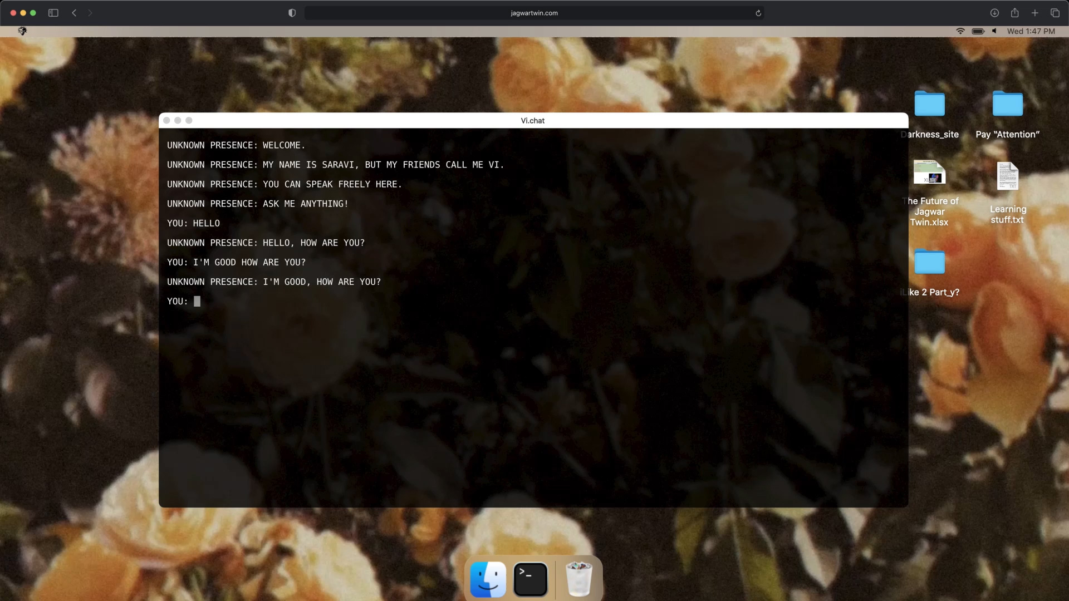
Task: Open The Future of Jagwar Twin.xlsx file
Action: click(929, 173)
